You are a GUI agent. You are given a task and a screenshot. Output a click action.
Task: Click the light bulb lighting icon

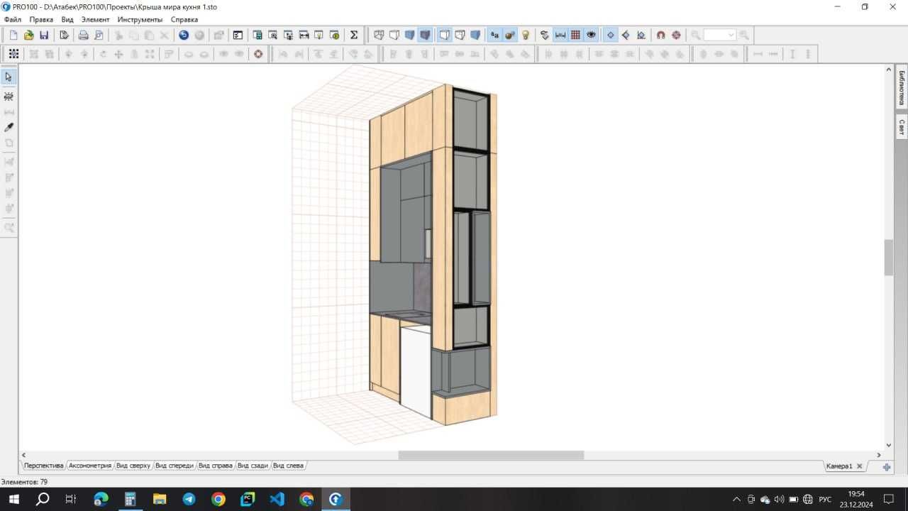(526, 35)
